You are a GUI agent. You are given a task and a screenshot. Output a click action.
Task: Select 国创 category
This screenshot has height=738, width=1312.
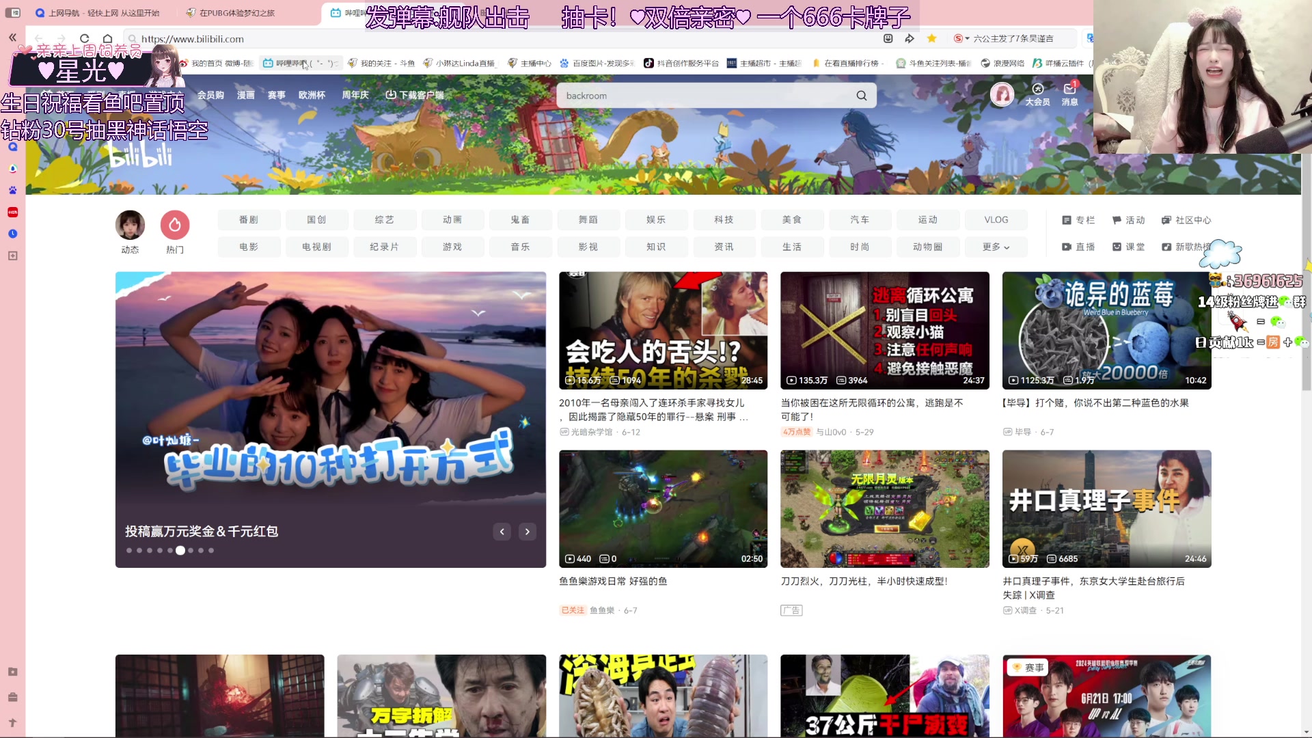317,220
